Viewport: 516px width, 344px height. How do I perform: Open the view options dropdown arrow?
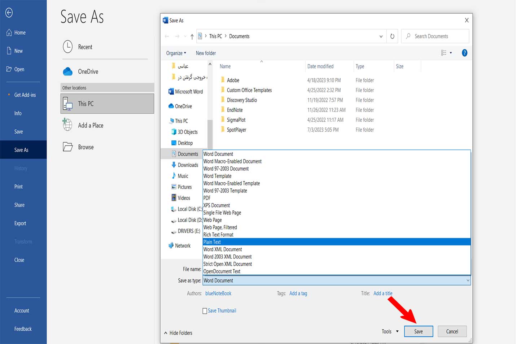pos(451,53)
